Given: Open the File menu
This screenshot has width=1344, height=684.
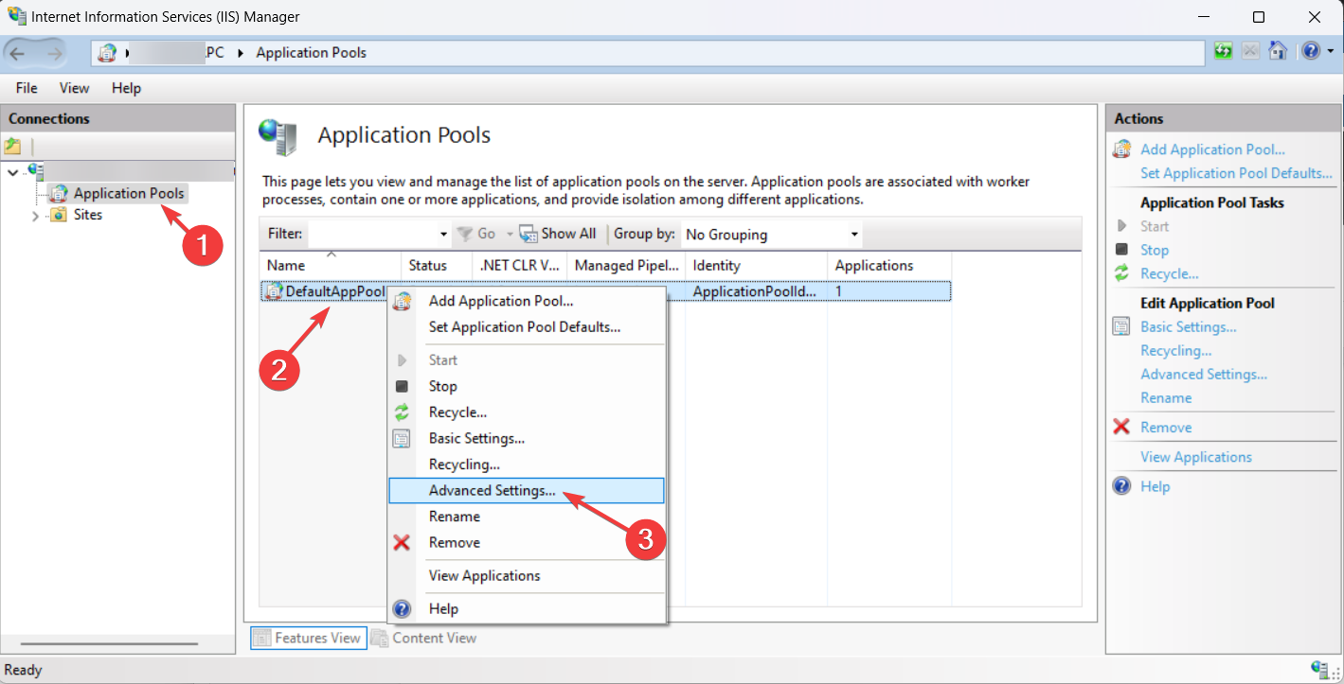Looking at the screenshot, I should tap(27, 88).
